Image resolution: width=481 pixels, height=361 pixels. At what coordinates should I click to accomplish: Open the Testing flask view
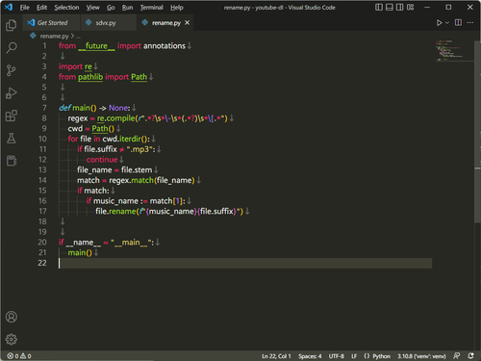point(12,139)
